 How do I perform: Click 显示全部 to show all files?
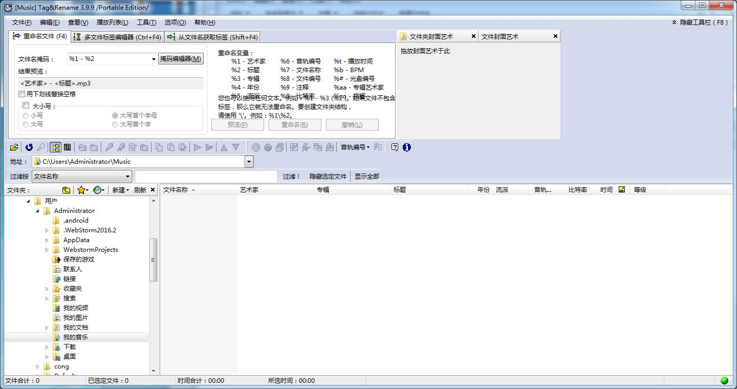tap(367, 176)
